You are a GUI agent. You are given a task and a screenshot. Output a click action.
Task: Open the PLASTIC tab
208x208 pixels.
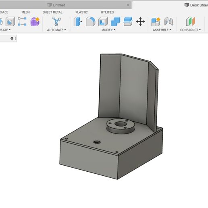pyautogui.click(x=81, y=12)
